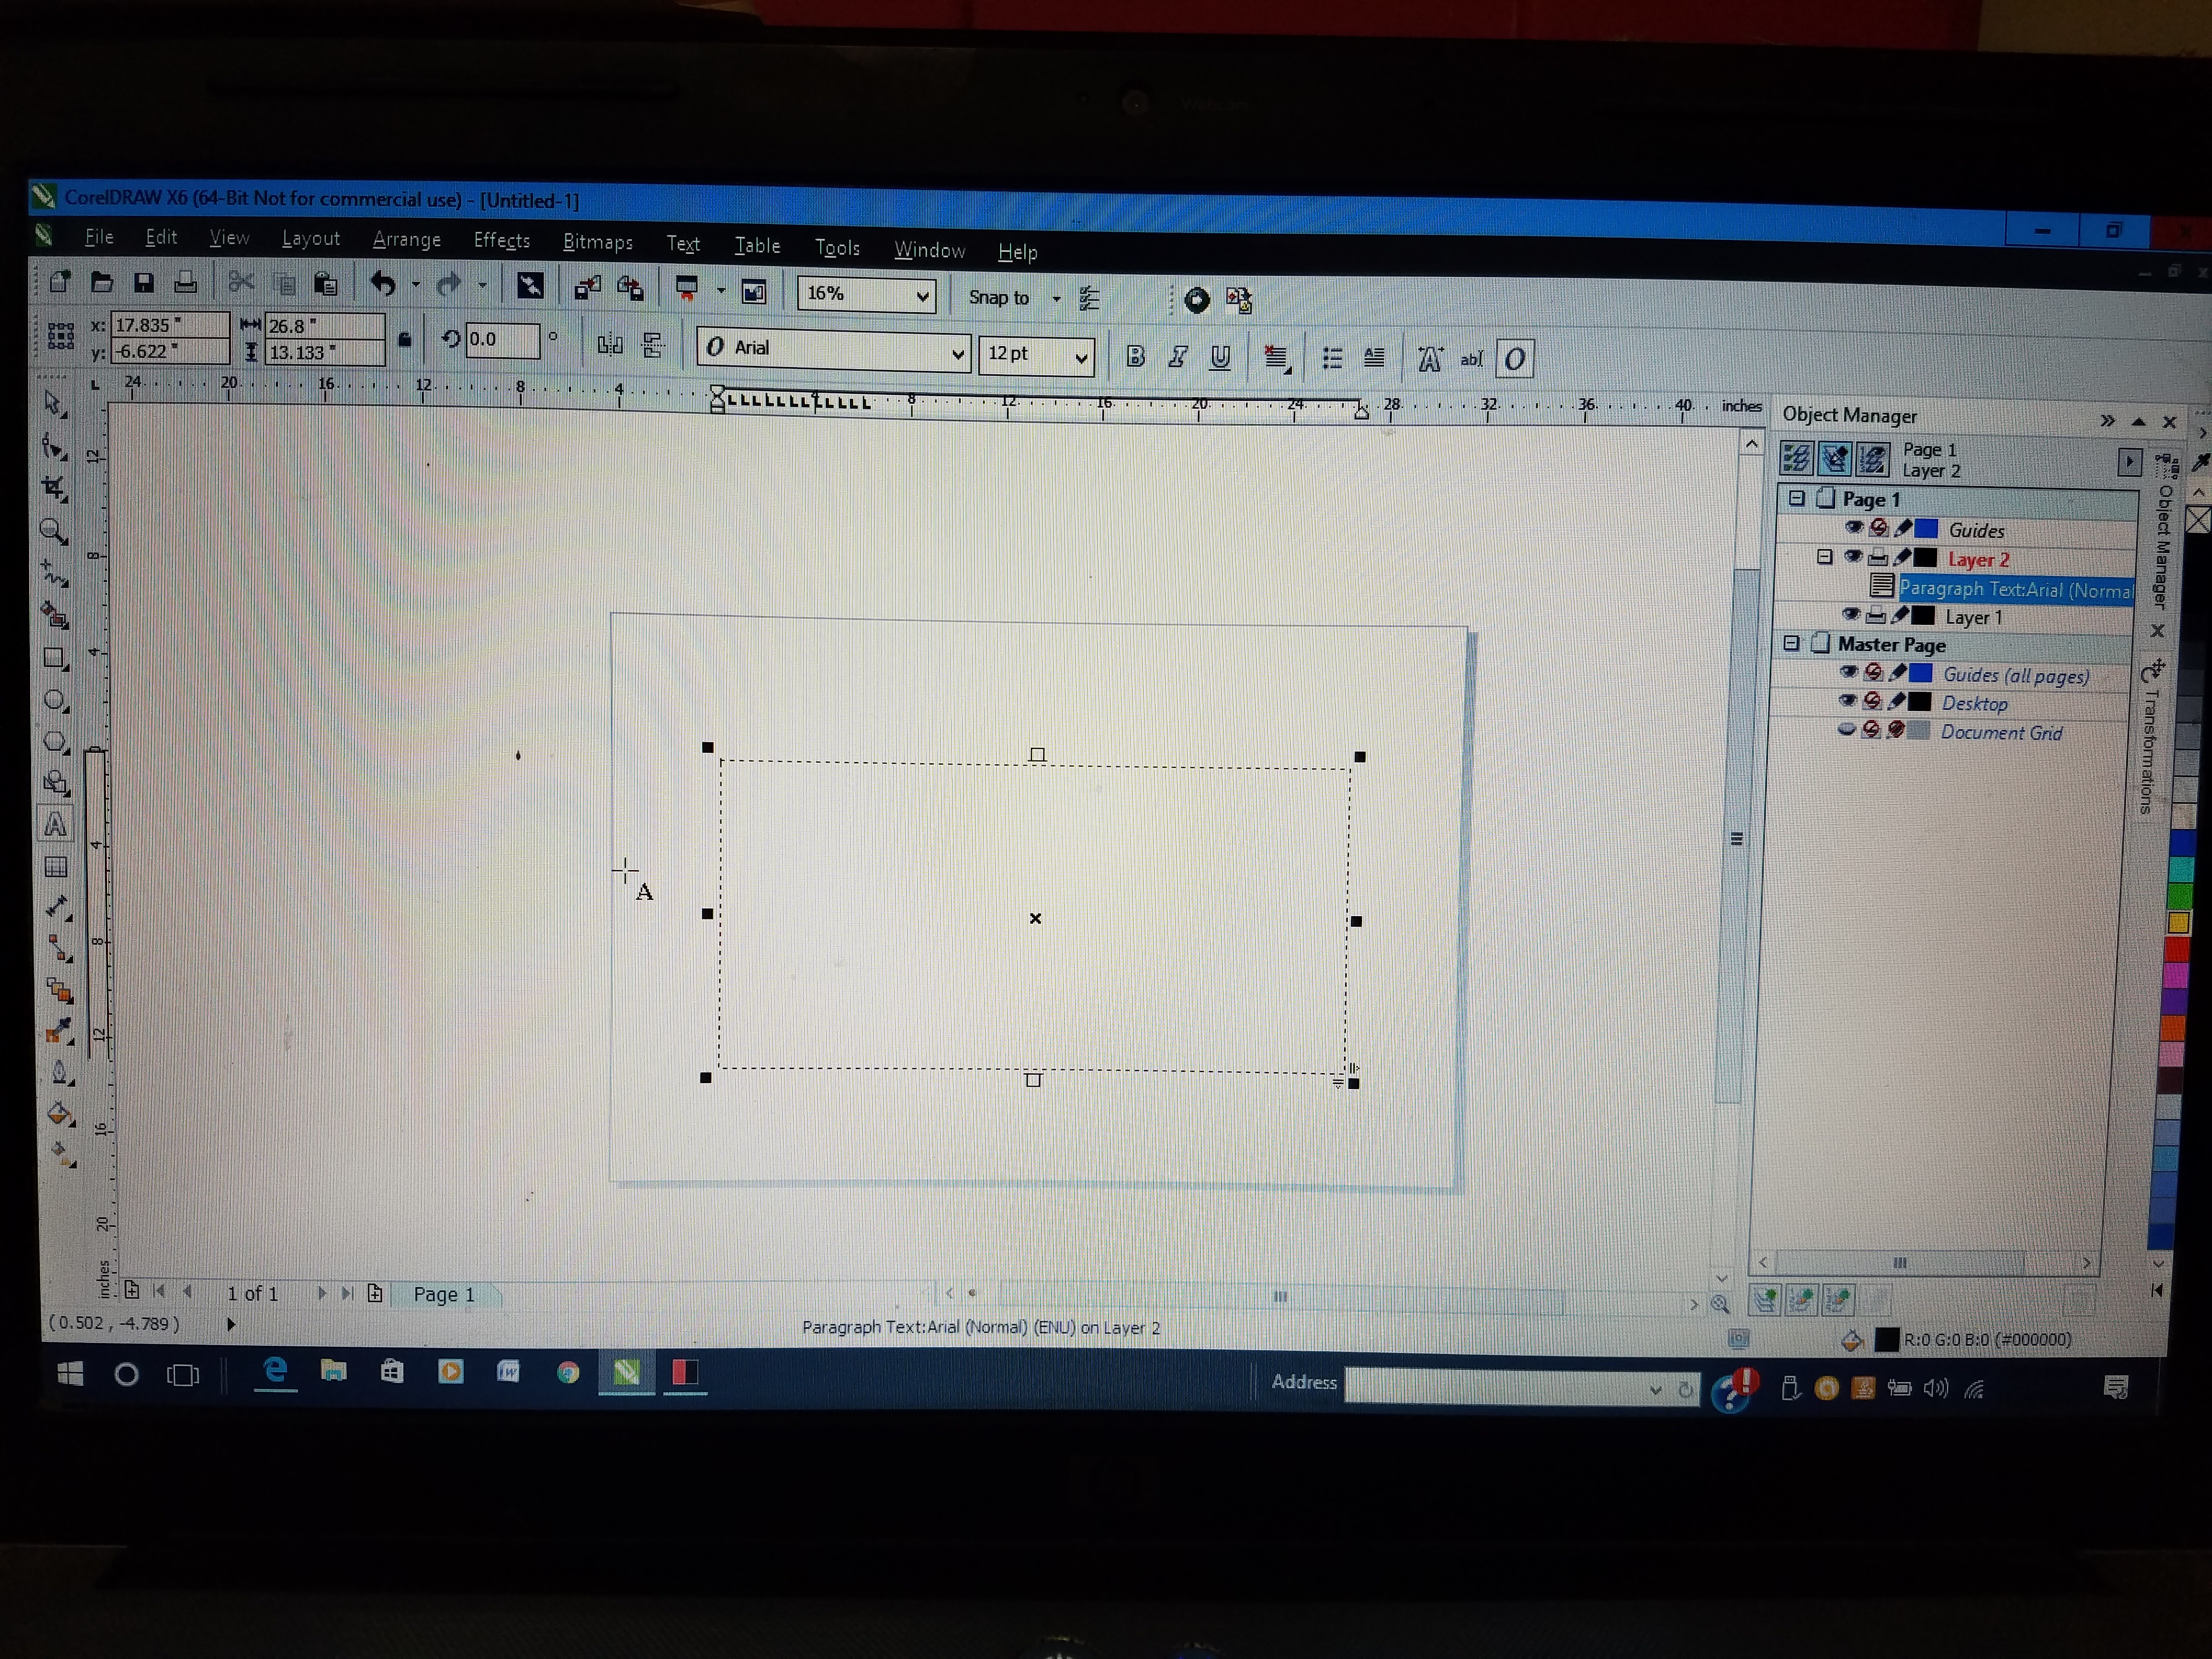Toggle visibility eye of Document Grid
This screenshot has height=1659, width=2212.
[x=1847, y=730]
